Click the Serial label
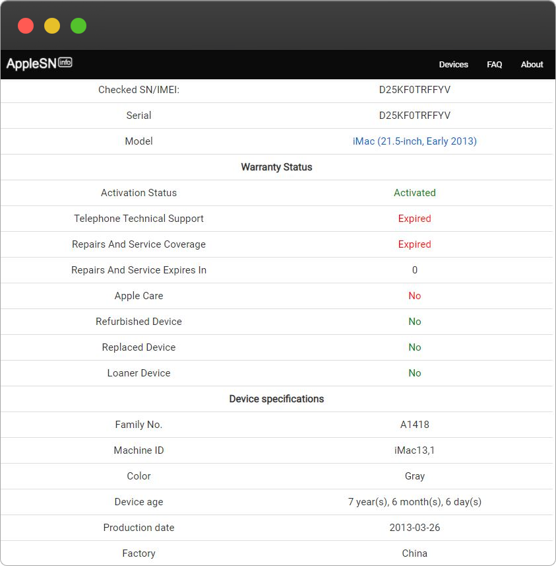This screenshot has width=556, height=566. [x=139, y=116]
